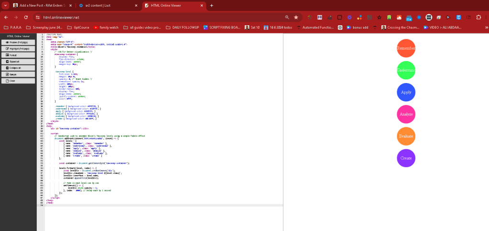Open the Automated Functio bookmark
Viewport: 489px width, 231px height.
coord(315,27)
